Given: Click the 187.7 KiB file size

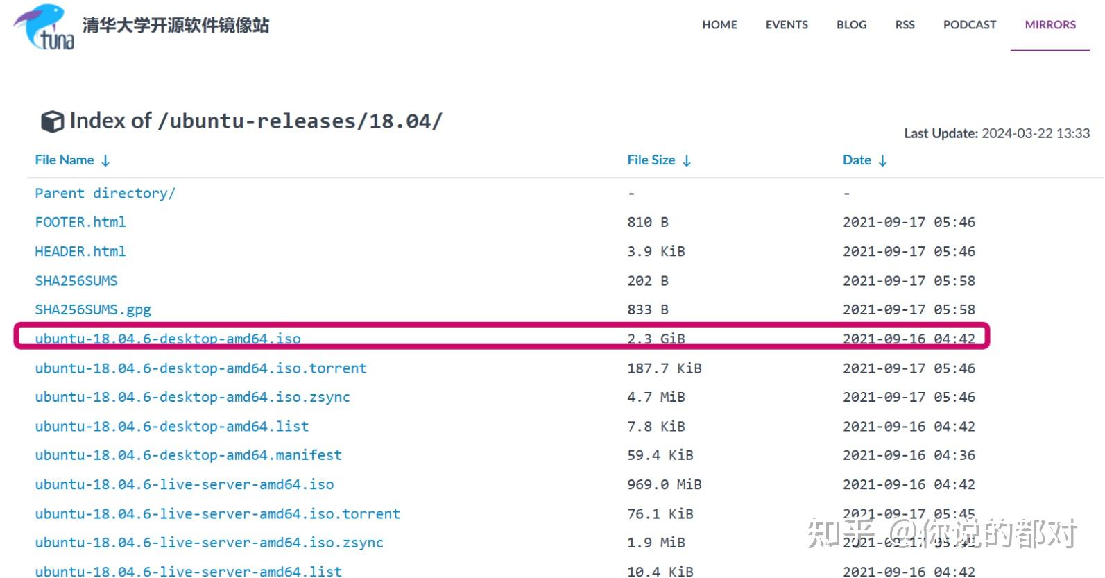Looking at the screenshot, I should click(665, 368).
